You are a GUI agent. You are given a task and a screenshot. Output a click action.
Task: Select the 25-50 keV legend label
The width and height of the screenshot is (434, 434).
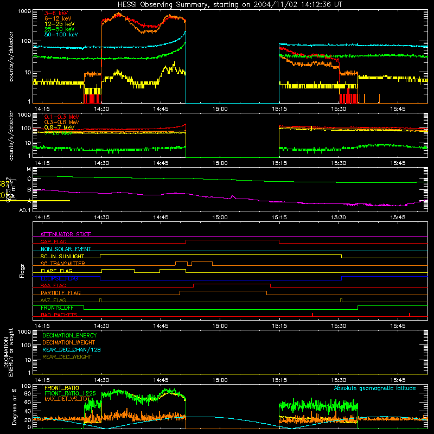pyautogui.click(x=60, y=29)
